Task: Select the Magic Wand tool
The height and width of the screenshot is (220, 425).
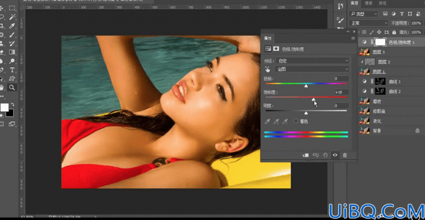Action: tap(12, 17)
